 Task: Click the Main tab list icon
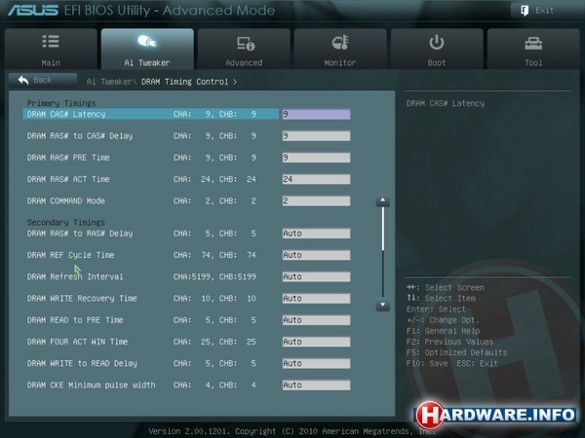[x=51, y=43]
